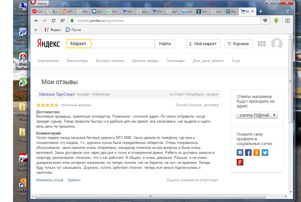Open the µTorrent desktop icon
This screenshot has height=202, width=301.
(22, 84)
